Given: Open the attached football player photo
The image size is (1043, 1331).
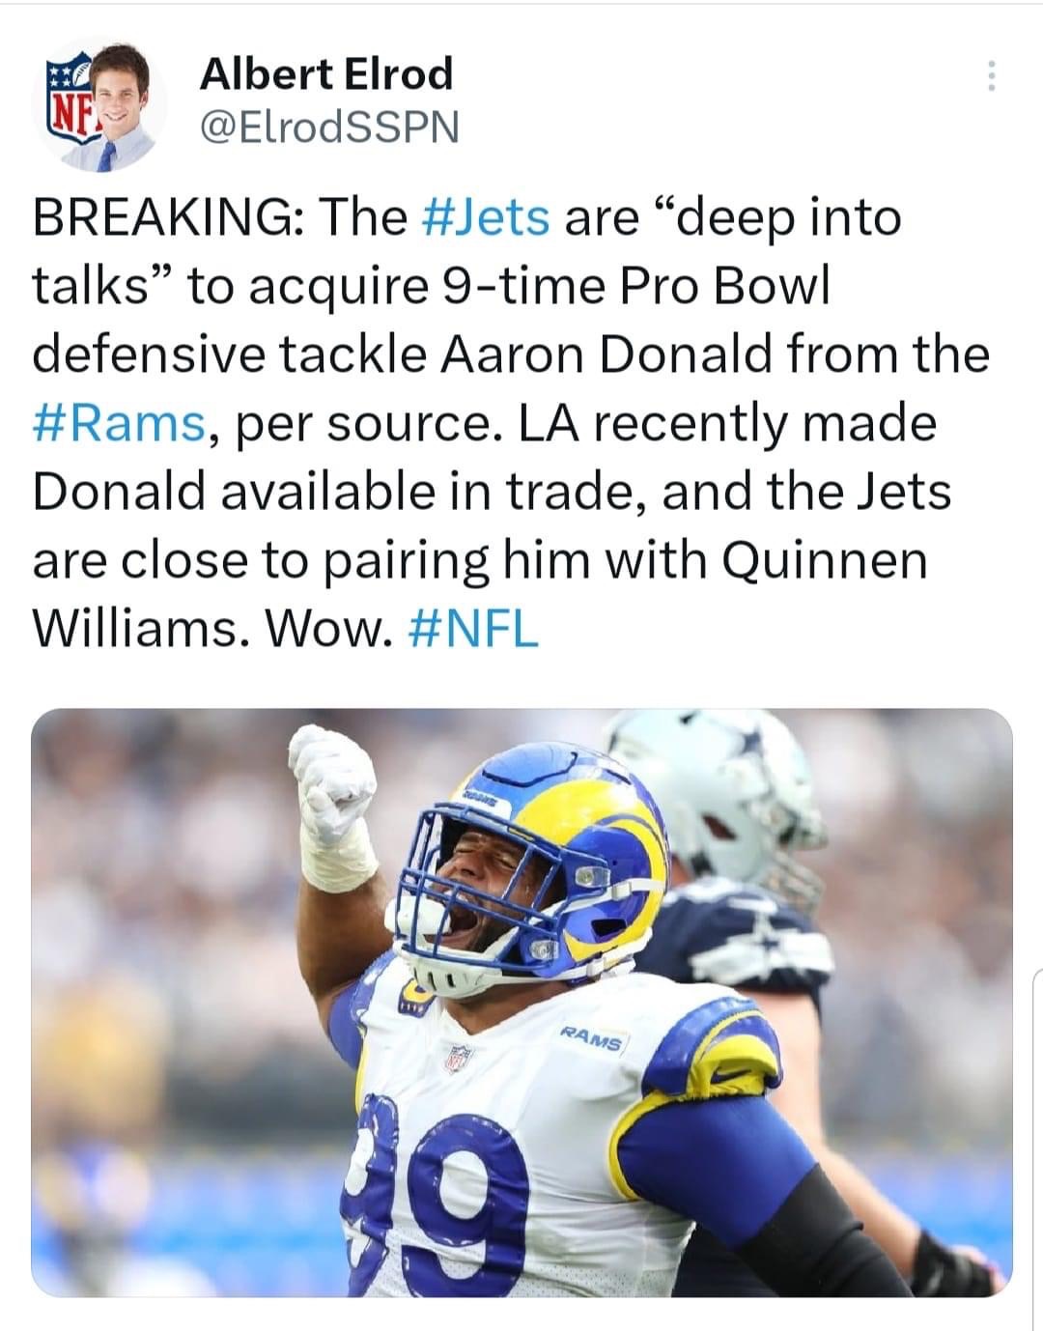Looking at the screenshot, I should point(521,1003).
